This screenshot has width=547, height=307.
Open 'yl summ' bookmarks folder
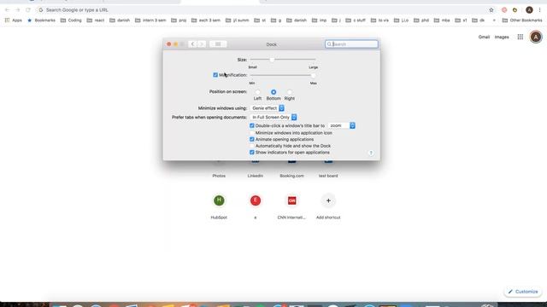tap(238, 20)
